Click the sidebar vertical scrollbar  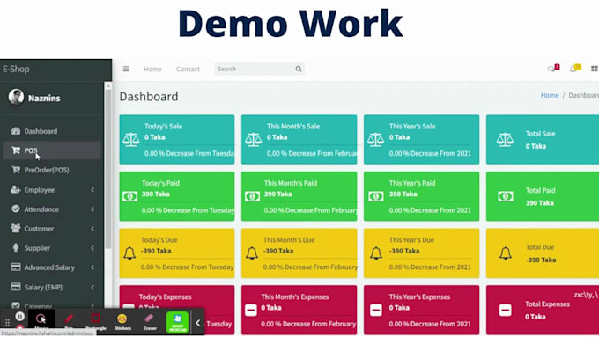pyautogui.click(x=108, y=168)
